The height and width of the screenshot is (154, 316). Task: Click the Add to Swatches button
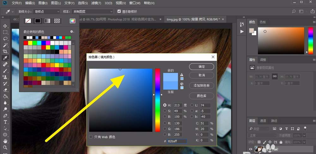pos(202,86)
